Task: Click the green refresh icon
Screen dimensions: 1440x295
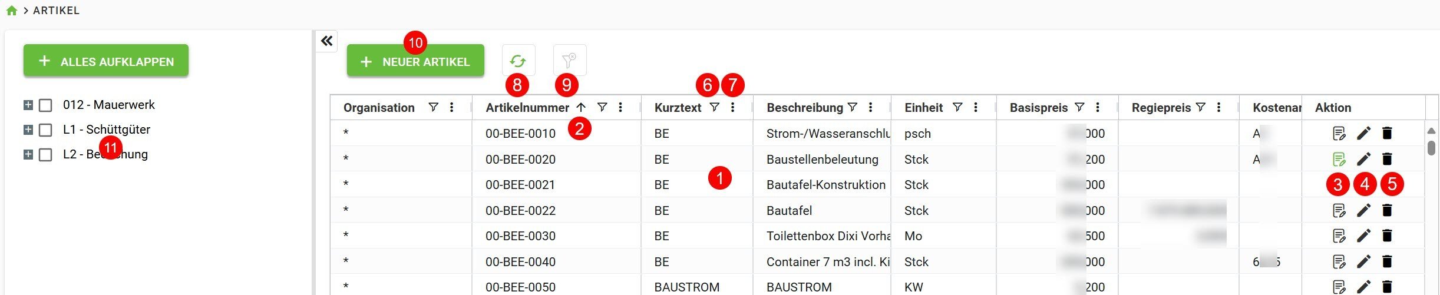Action: (x=518, y=61)
